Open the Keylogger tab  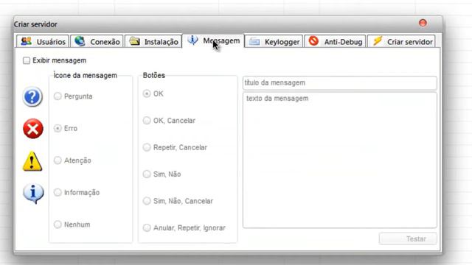tap(274, 41)
